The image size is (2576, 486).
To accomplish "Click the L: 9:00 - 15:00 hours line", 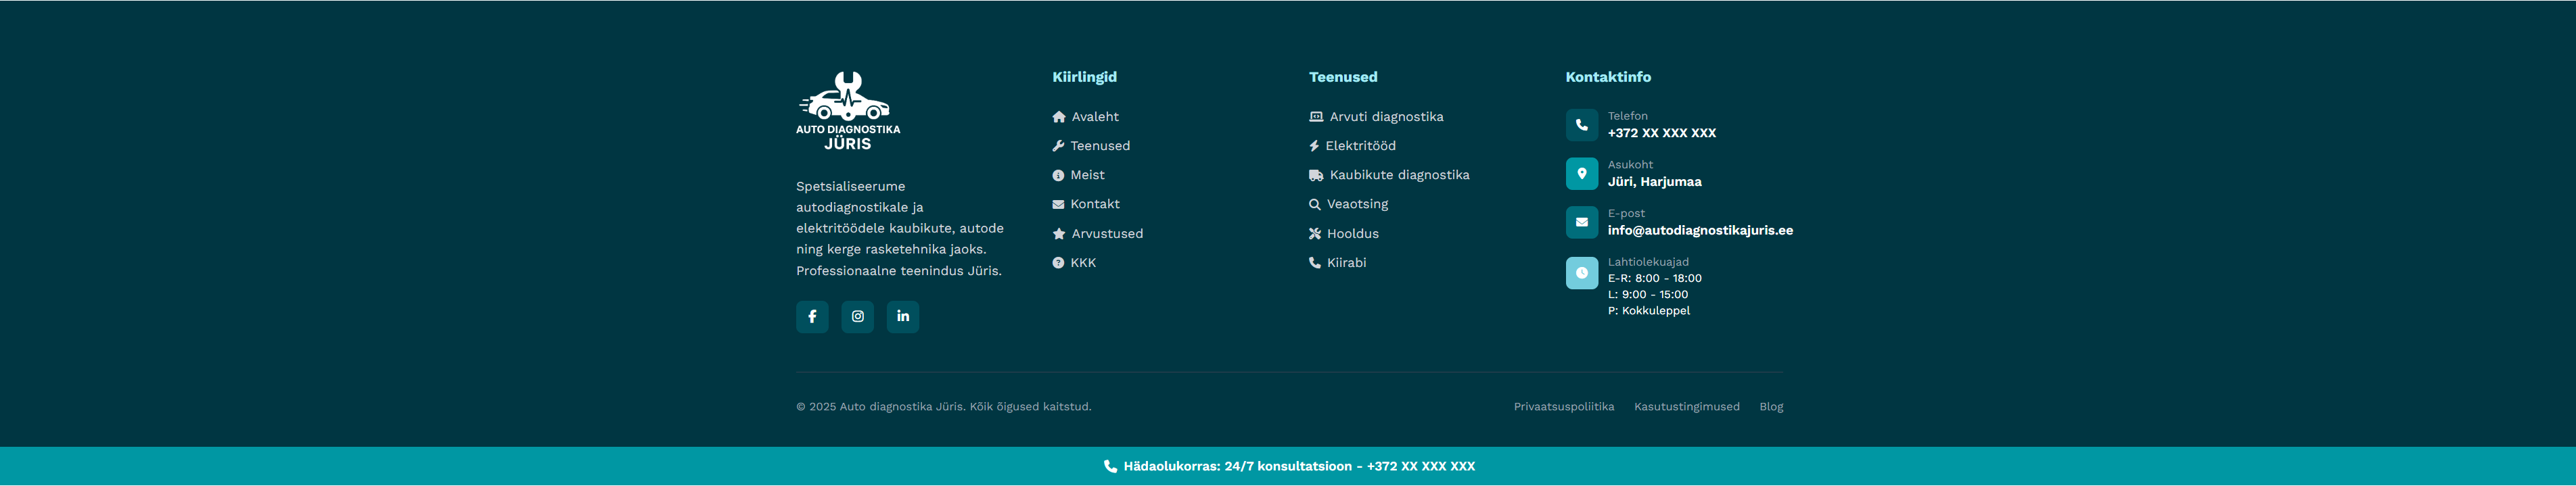I will click(x=1648, y=295).
